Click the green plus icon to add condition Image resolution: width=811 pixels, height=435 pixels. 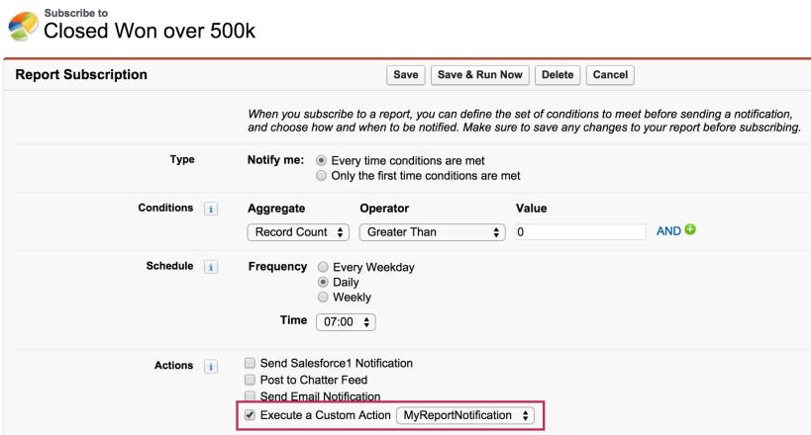[x=690, y=230]
